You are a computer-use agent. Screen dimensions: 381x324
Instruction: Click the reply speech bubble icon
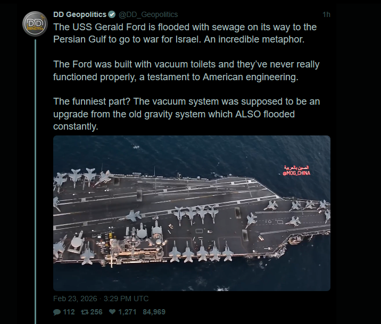click(x=57, y=312)
